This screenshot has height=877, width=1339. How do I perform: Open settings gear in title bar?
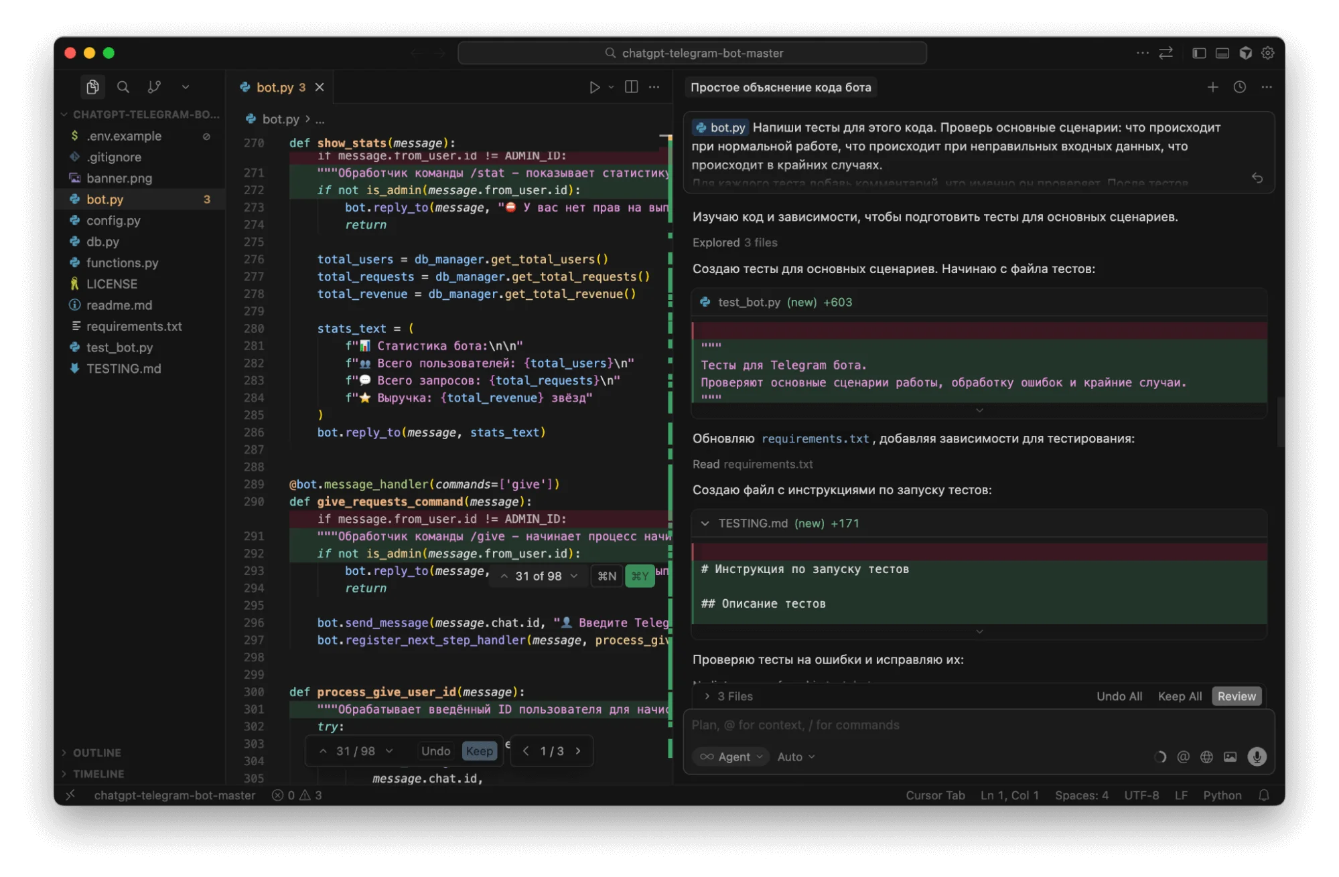tap(1268, 53)
